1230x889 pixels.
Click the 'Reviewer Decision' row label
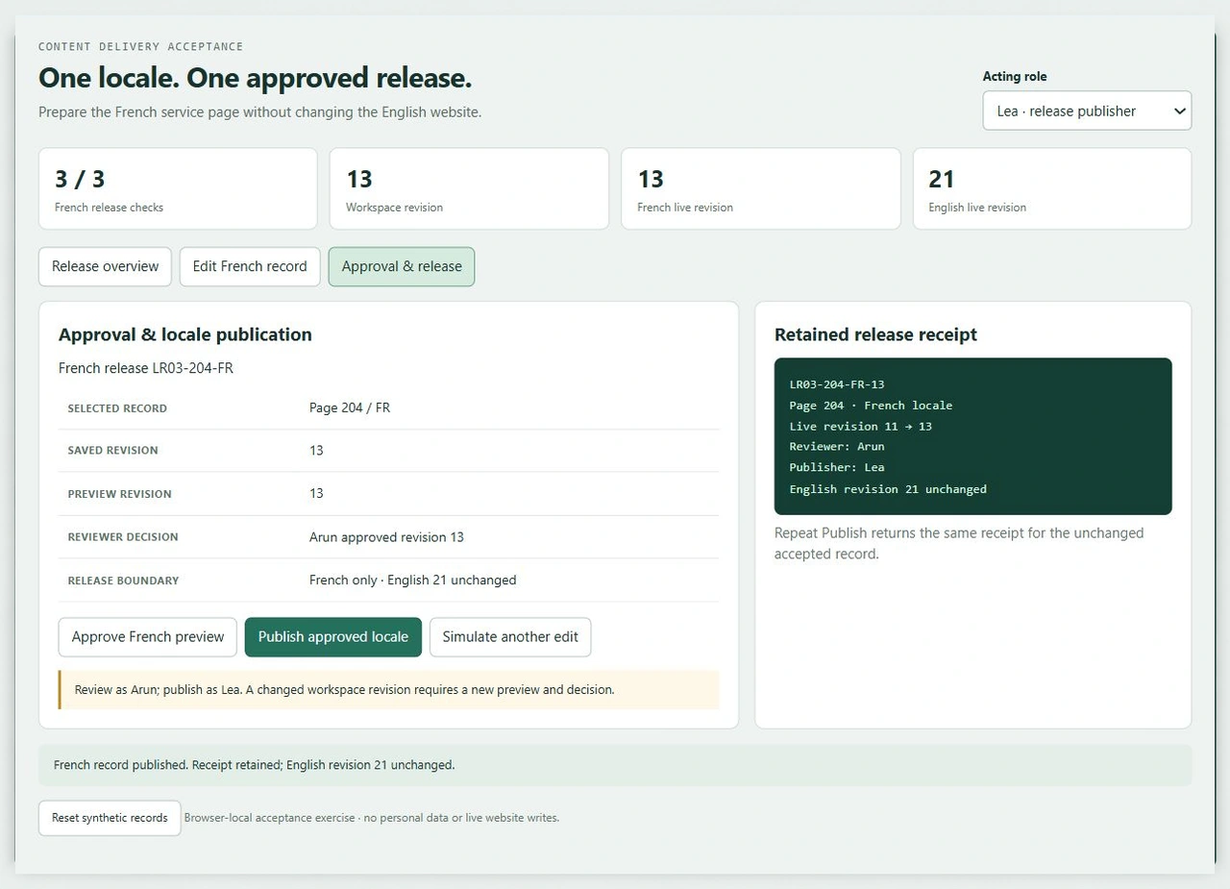pos(123,537)
